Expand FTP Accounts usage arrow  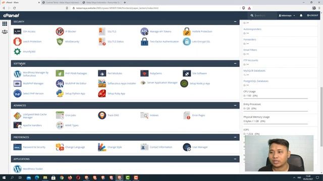coord(248,64)
